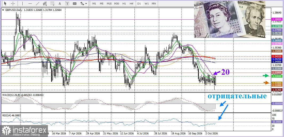
Task: Click the 1.33000 salmon price label
Action: point(277,72)
